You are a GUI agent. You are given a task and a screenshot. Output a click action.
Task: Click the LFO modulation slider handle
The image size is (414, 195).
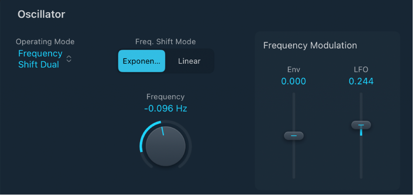point(361,125)
